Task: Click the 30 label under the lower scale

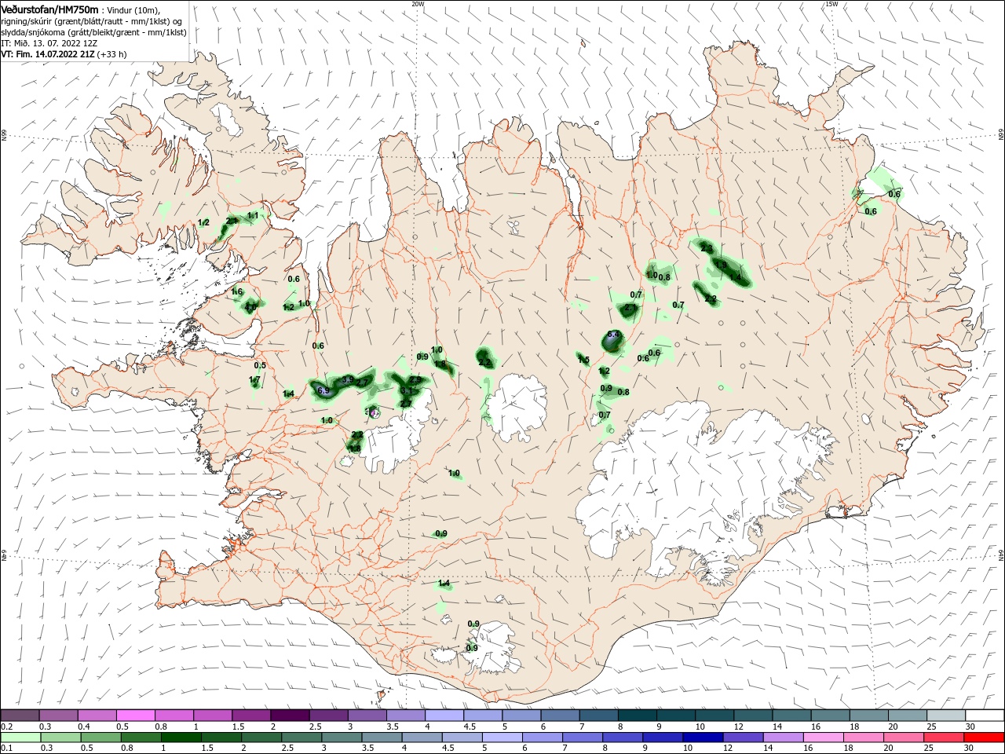Action: [970, 749]
